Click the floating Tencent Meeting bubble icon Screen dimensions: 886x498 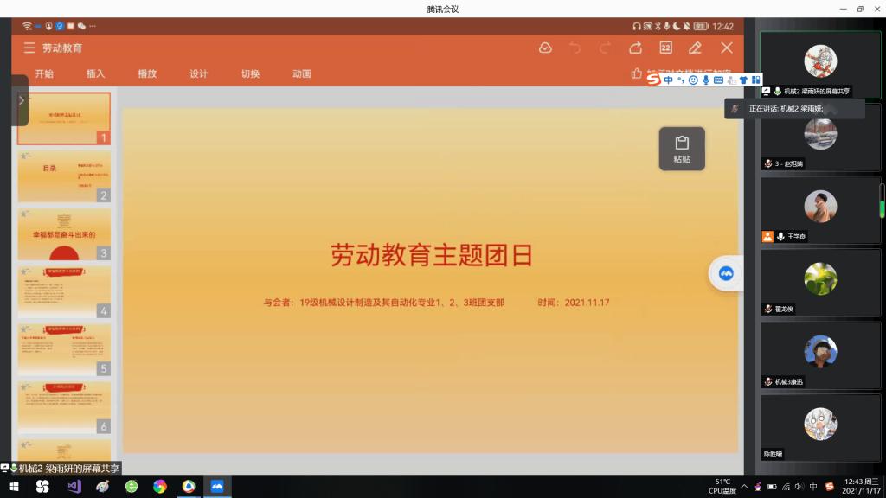[x=725, y=273]
